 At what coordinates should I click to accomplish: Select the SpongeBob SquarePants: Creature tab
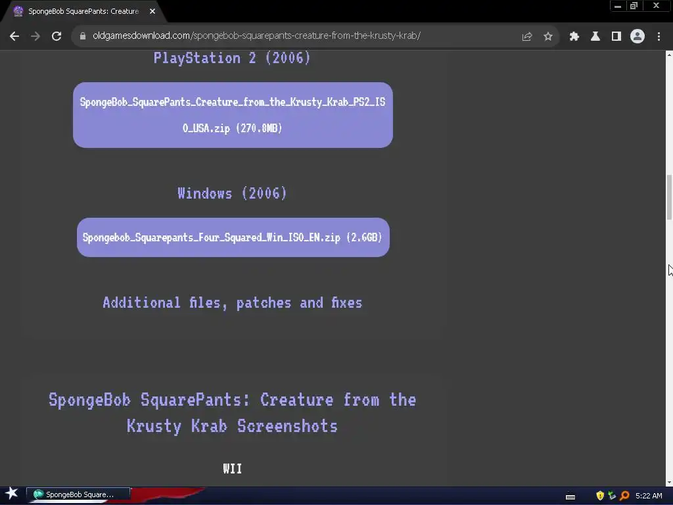point(83,11)
